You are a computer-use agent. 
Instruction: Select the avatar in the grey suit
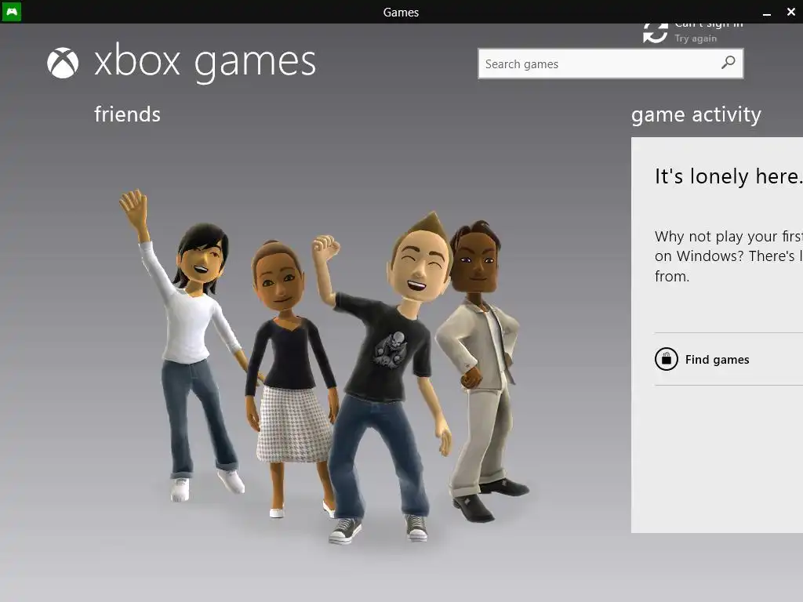[x=481, y=371]
